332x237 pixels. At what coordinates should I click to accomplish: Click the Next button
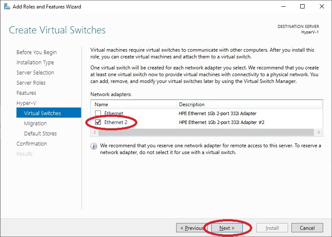[x=227, y=228]
